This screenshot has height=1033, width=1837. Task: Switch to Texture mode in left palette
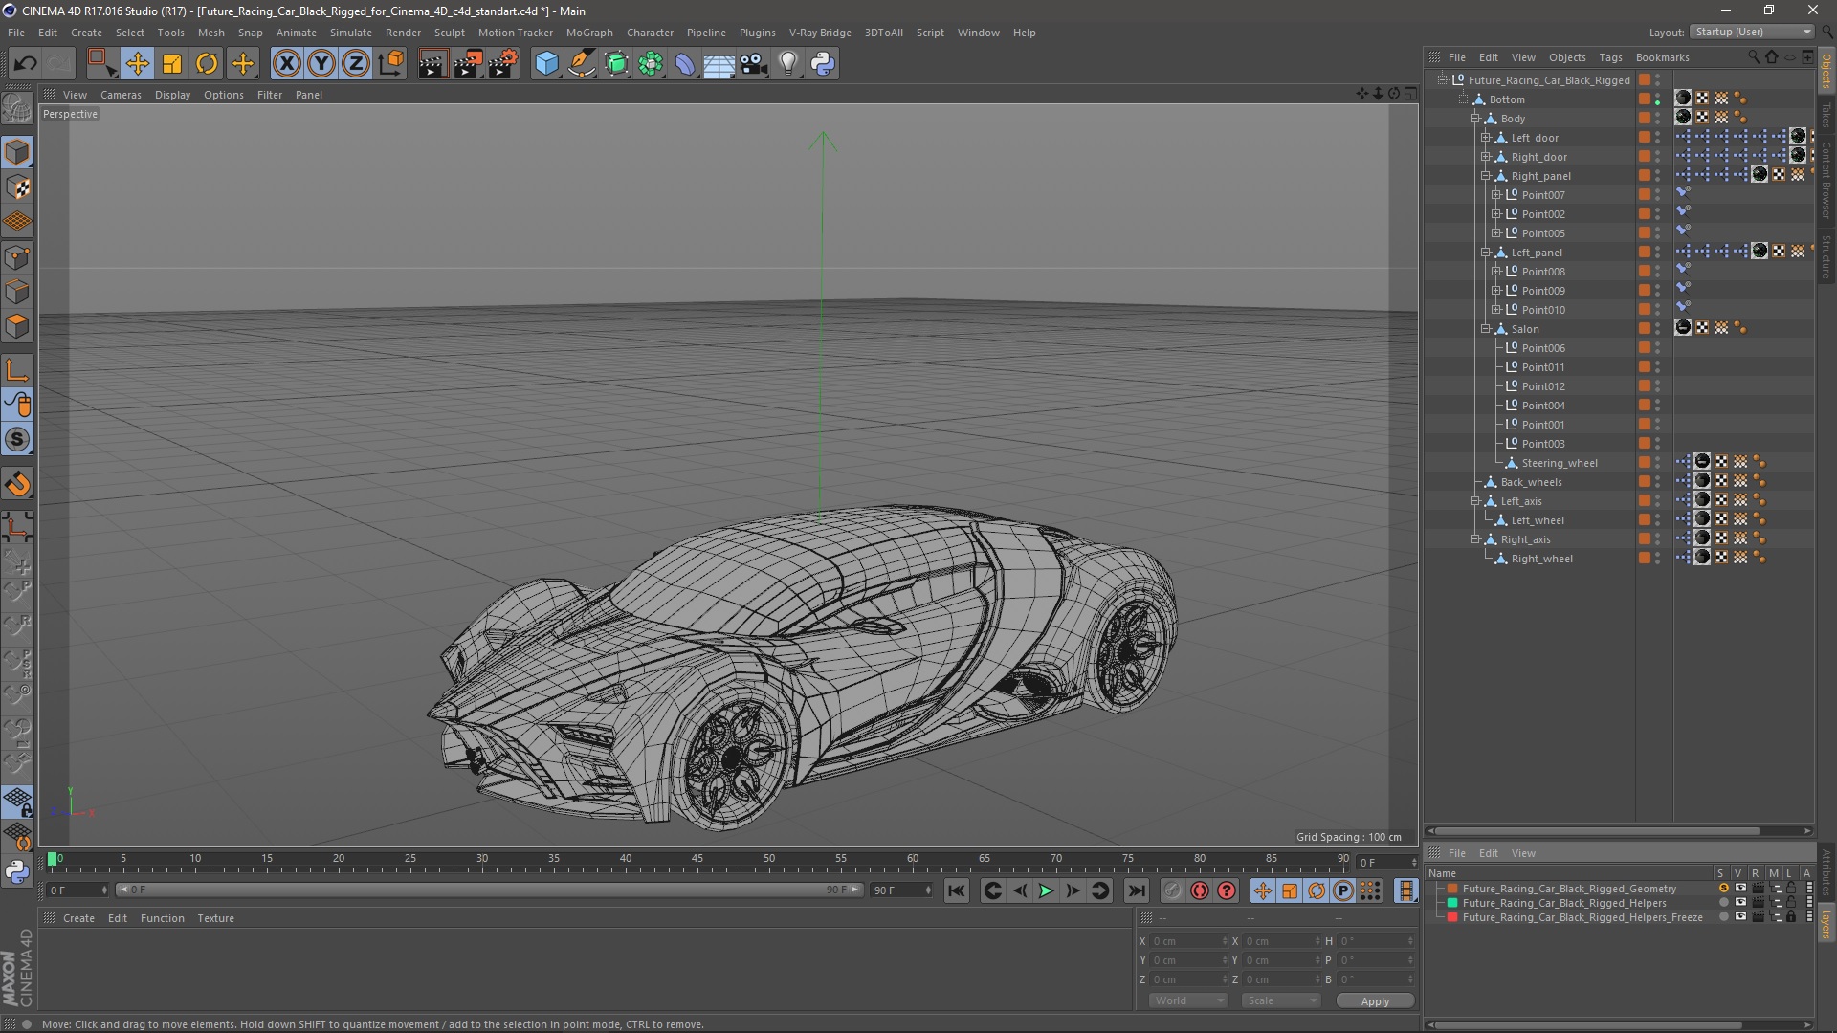click(17, 187)
